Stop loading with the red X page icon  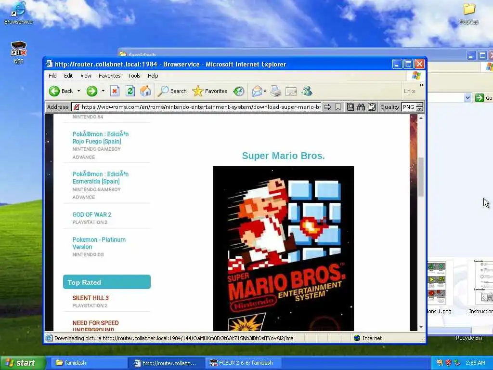(115, 91)
